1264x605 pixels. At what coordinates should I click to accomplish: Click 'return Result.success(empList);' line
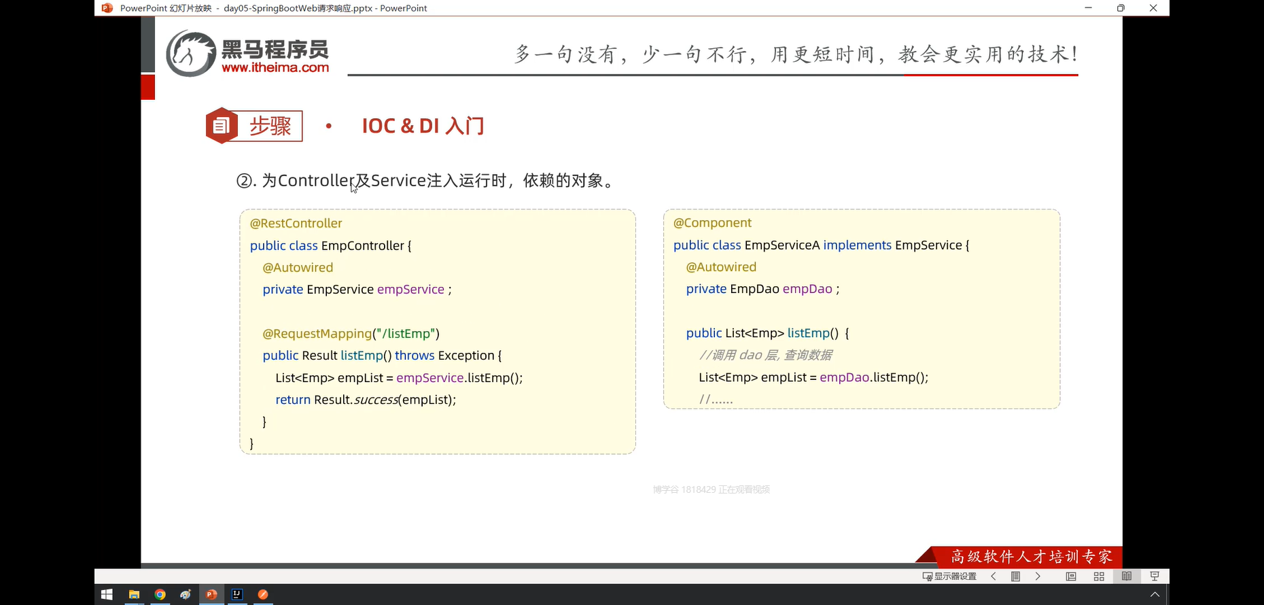366,400
